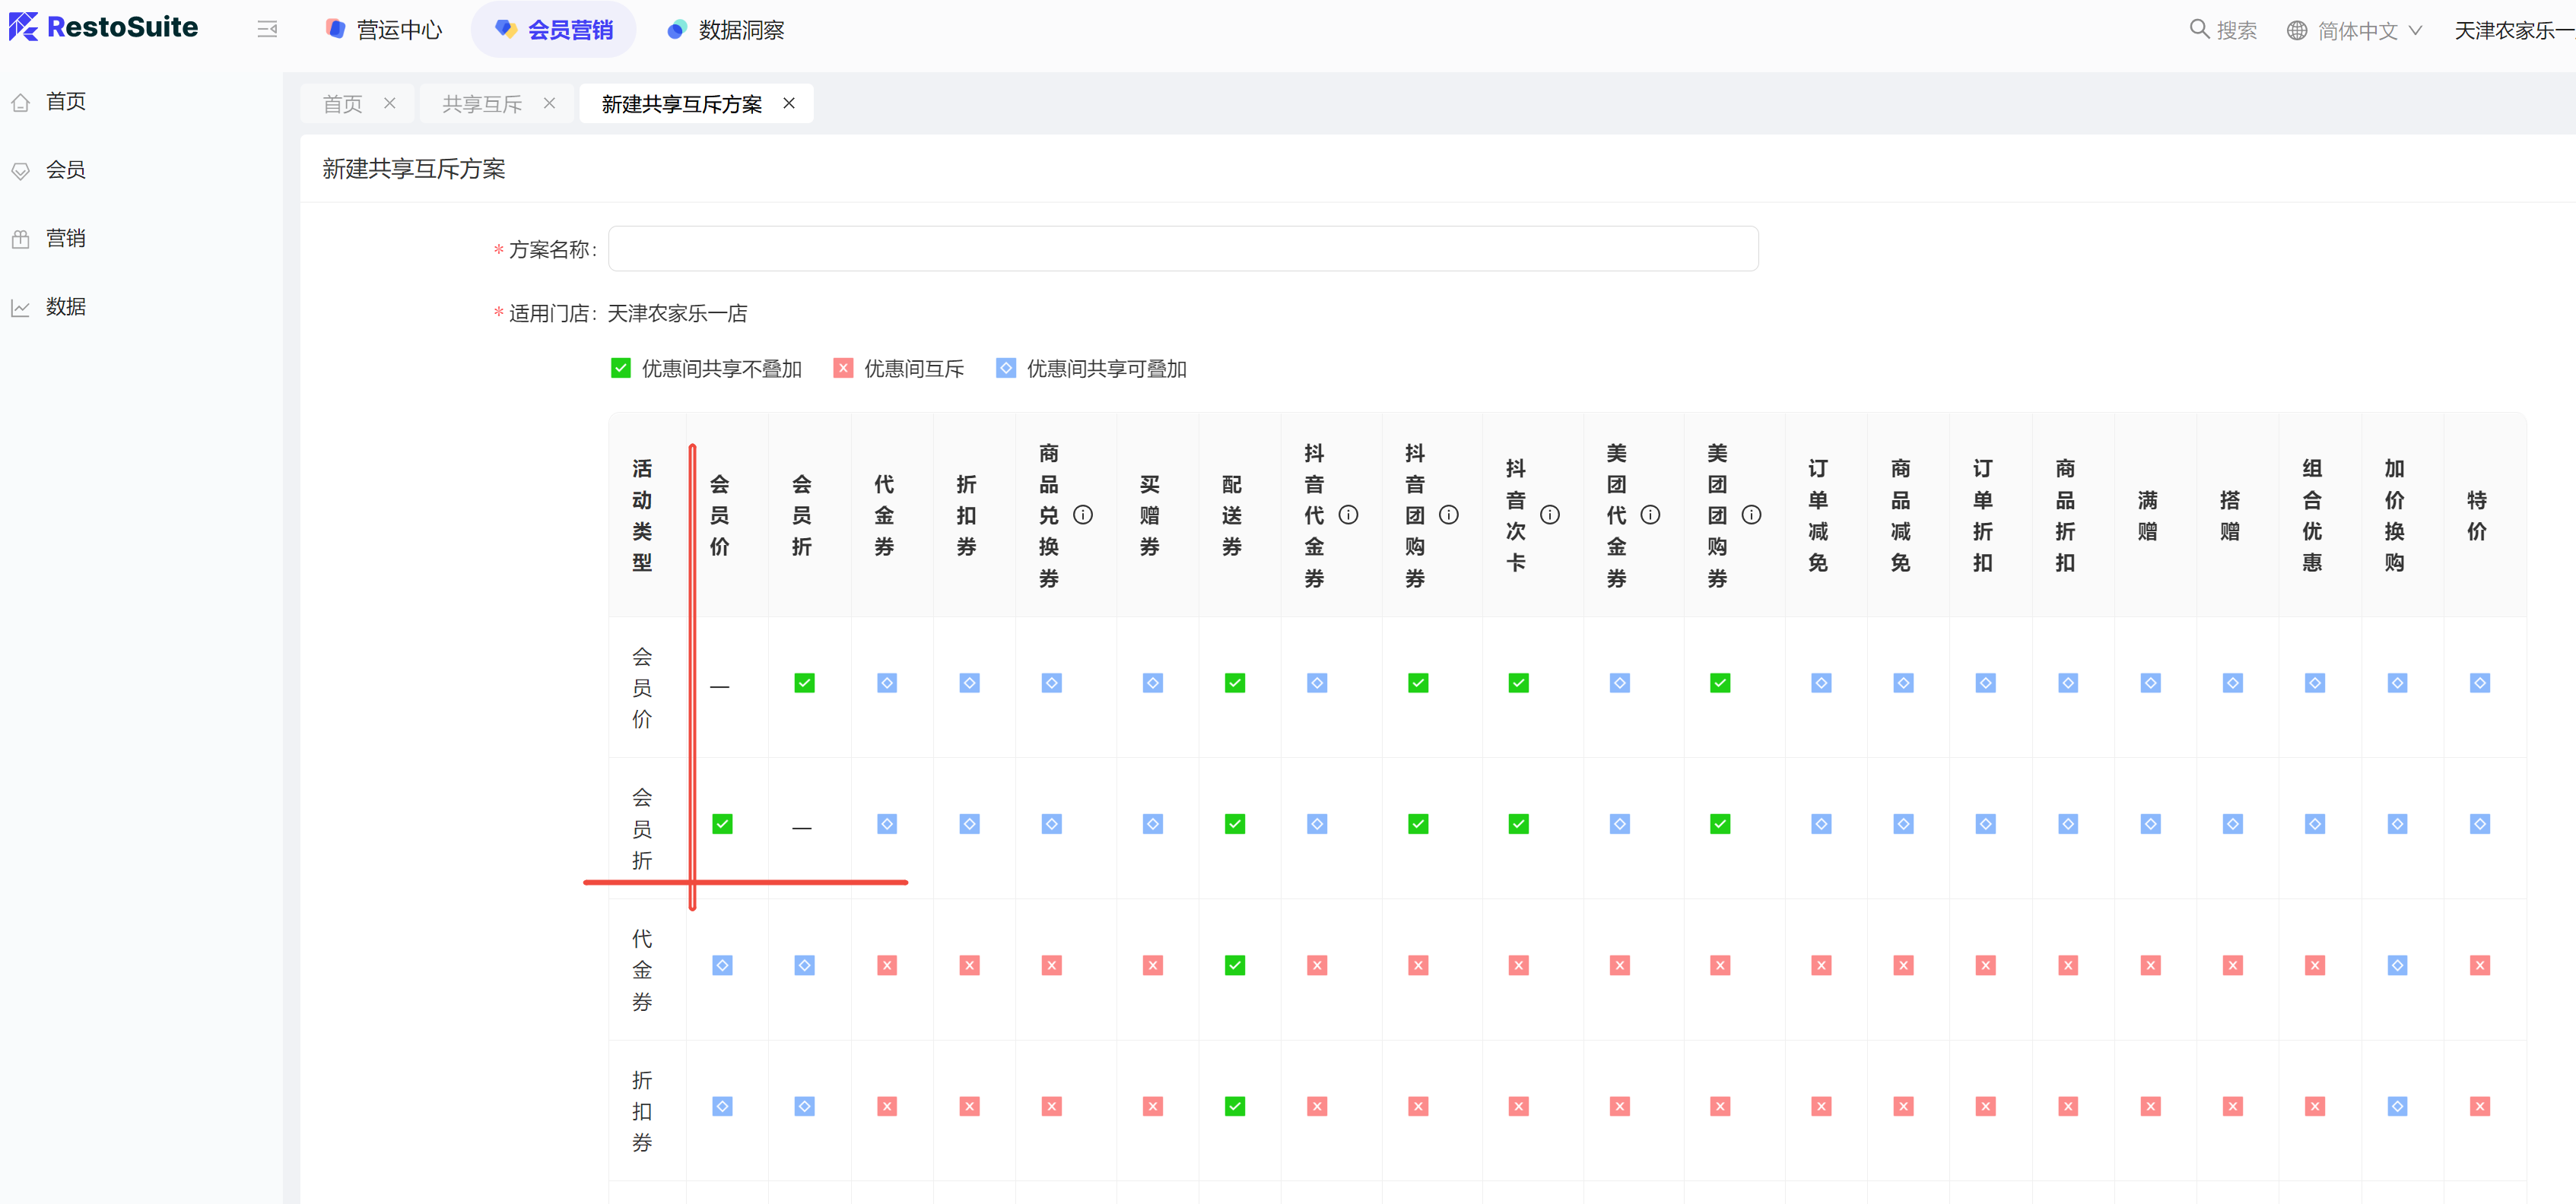Click info icon next to 商品兑换券 header
Screen dimensions: 2576x1204
[x=1083, y=515]
